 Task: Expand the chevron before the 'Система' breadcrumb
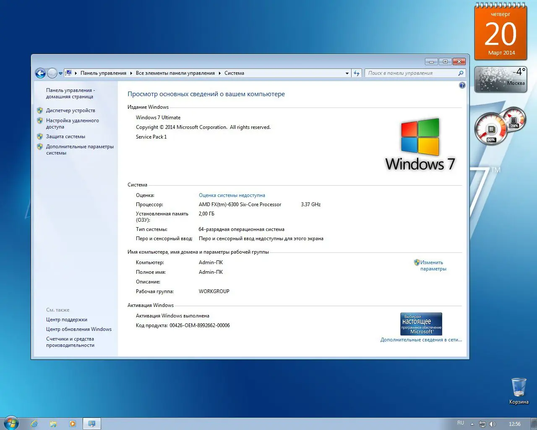point(220,73)
